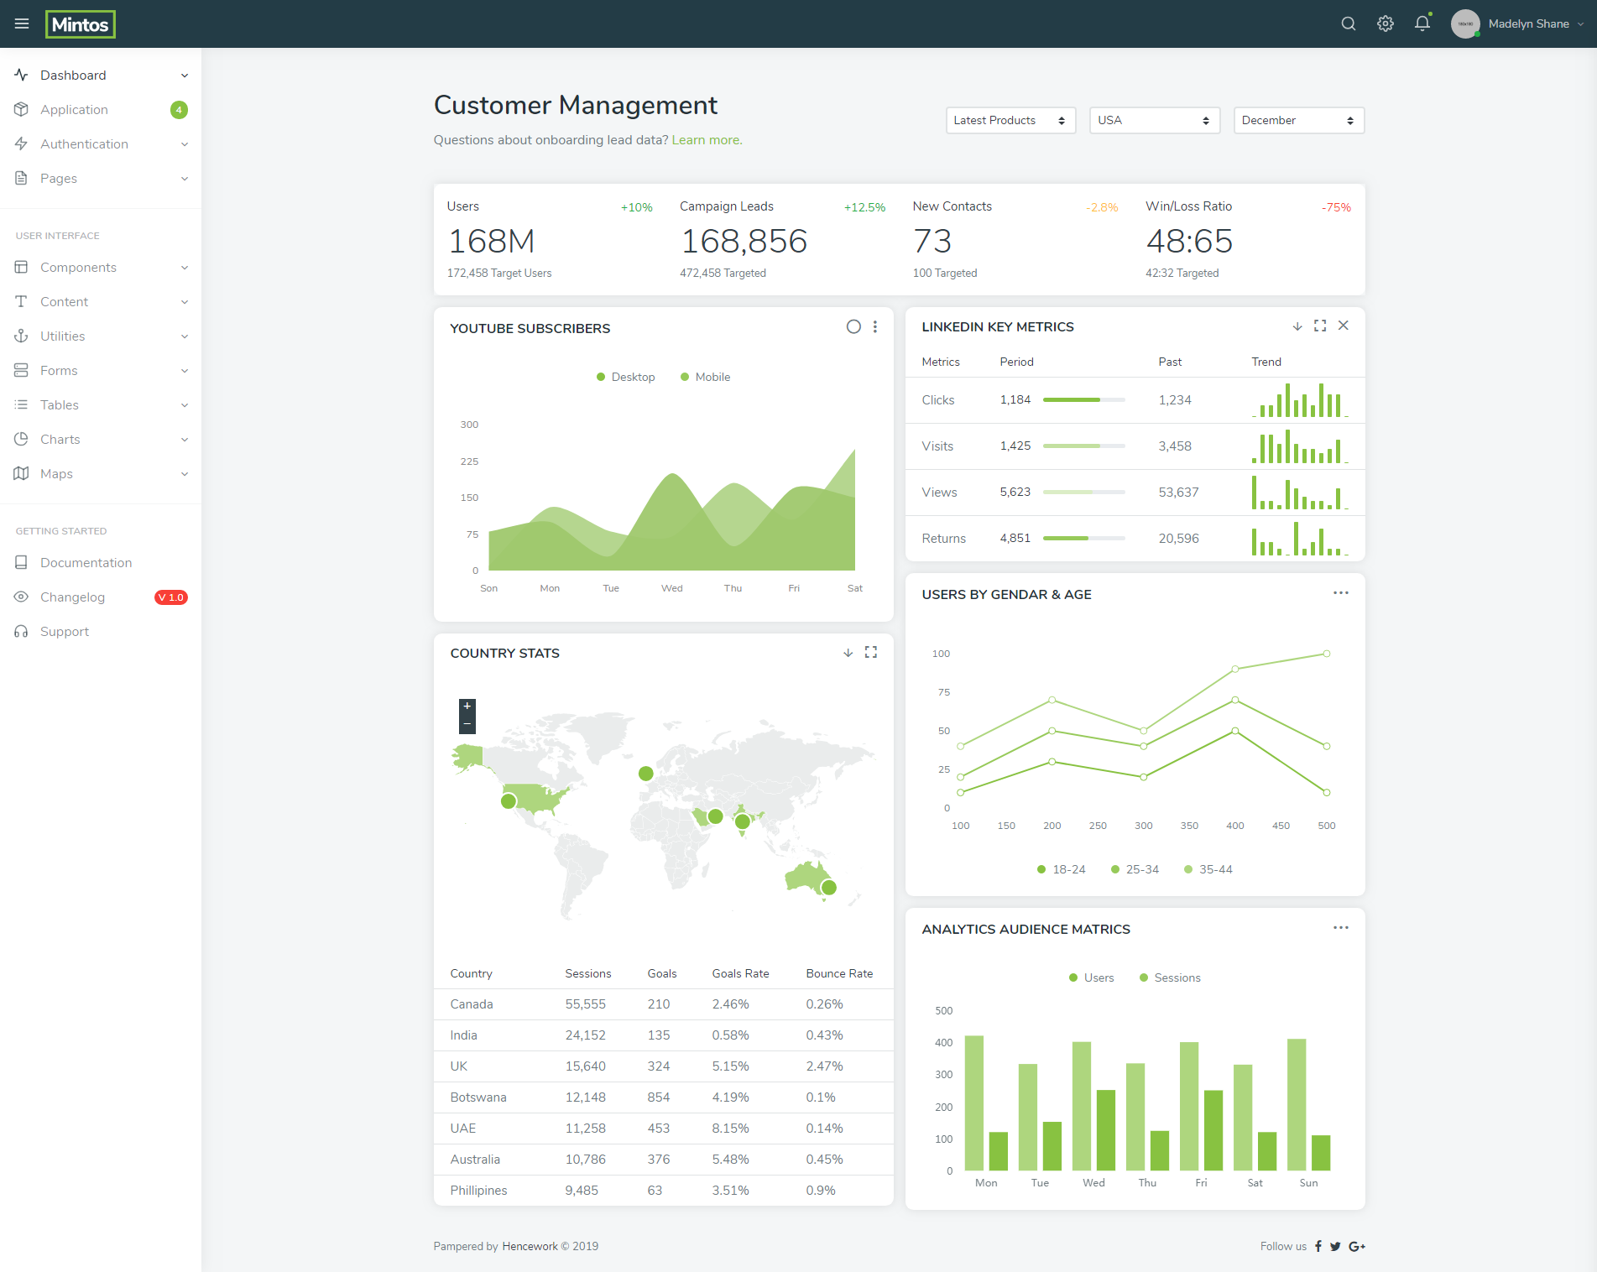Open the Charts sidebar menu
The height and width of the screenshot is (1272, 1597).
[101, 439]
